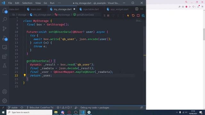Open the Edit menu
This screenshot has width=205, height=115.
(x=17, y=3)
